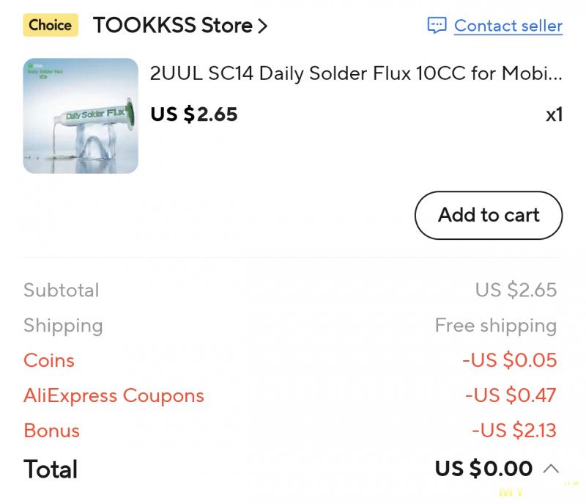Click the -US $2.13 bonus amount
The height and width of the screenshot is (504, 586).
click(x=514, y=431)
